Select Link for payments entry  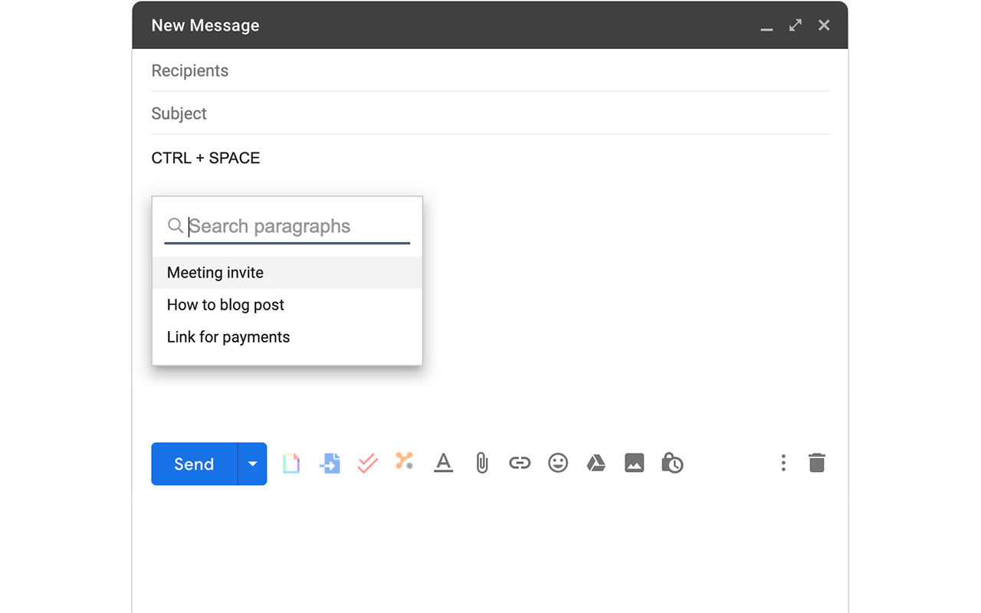pyautogui.click(x=228, y=336)
